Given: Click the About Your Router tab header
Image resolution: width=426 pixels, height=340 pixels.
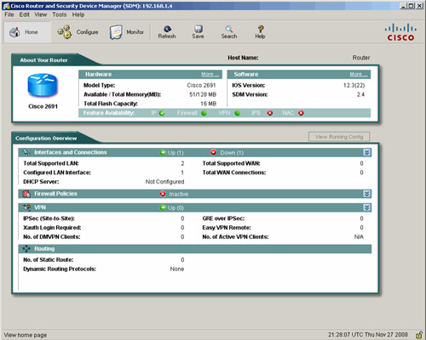Looking at the screenshot, I should 43,60.
